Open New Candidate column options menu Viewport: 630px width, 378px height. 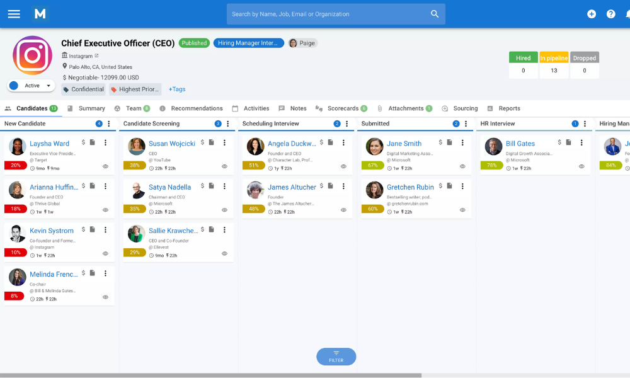pyautogui.click(x=108, y=123)
